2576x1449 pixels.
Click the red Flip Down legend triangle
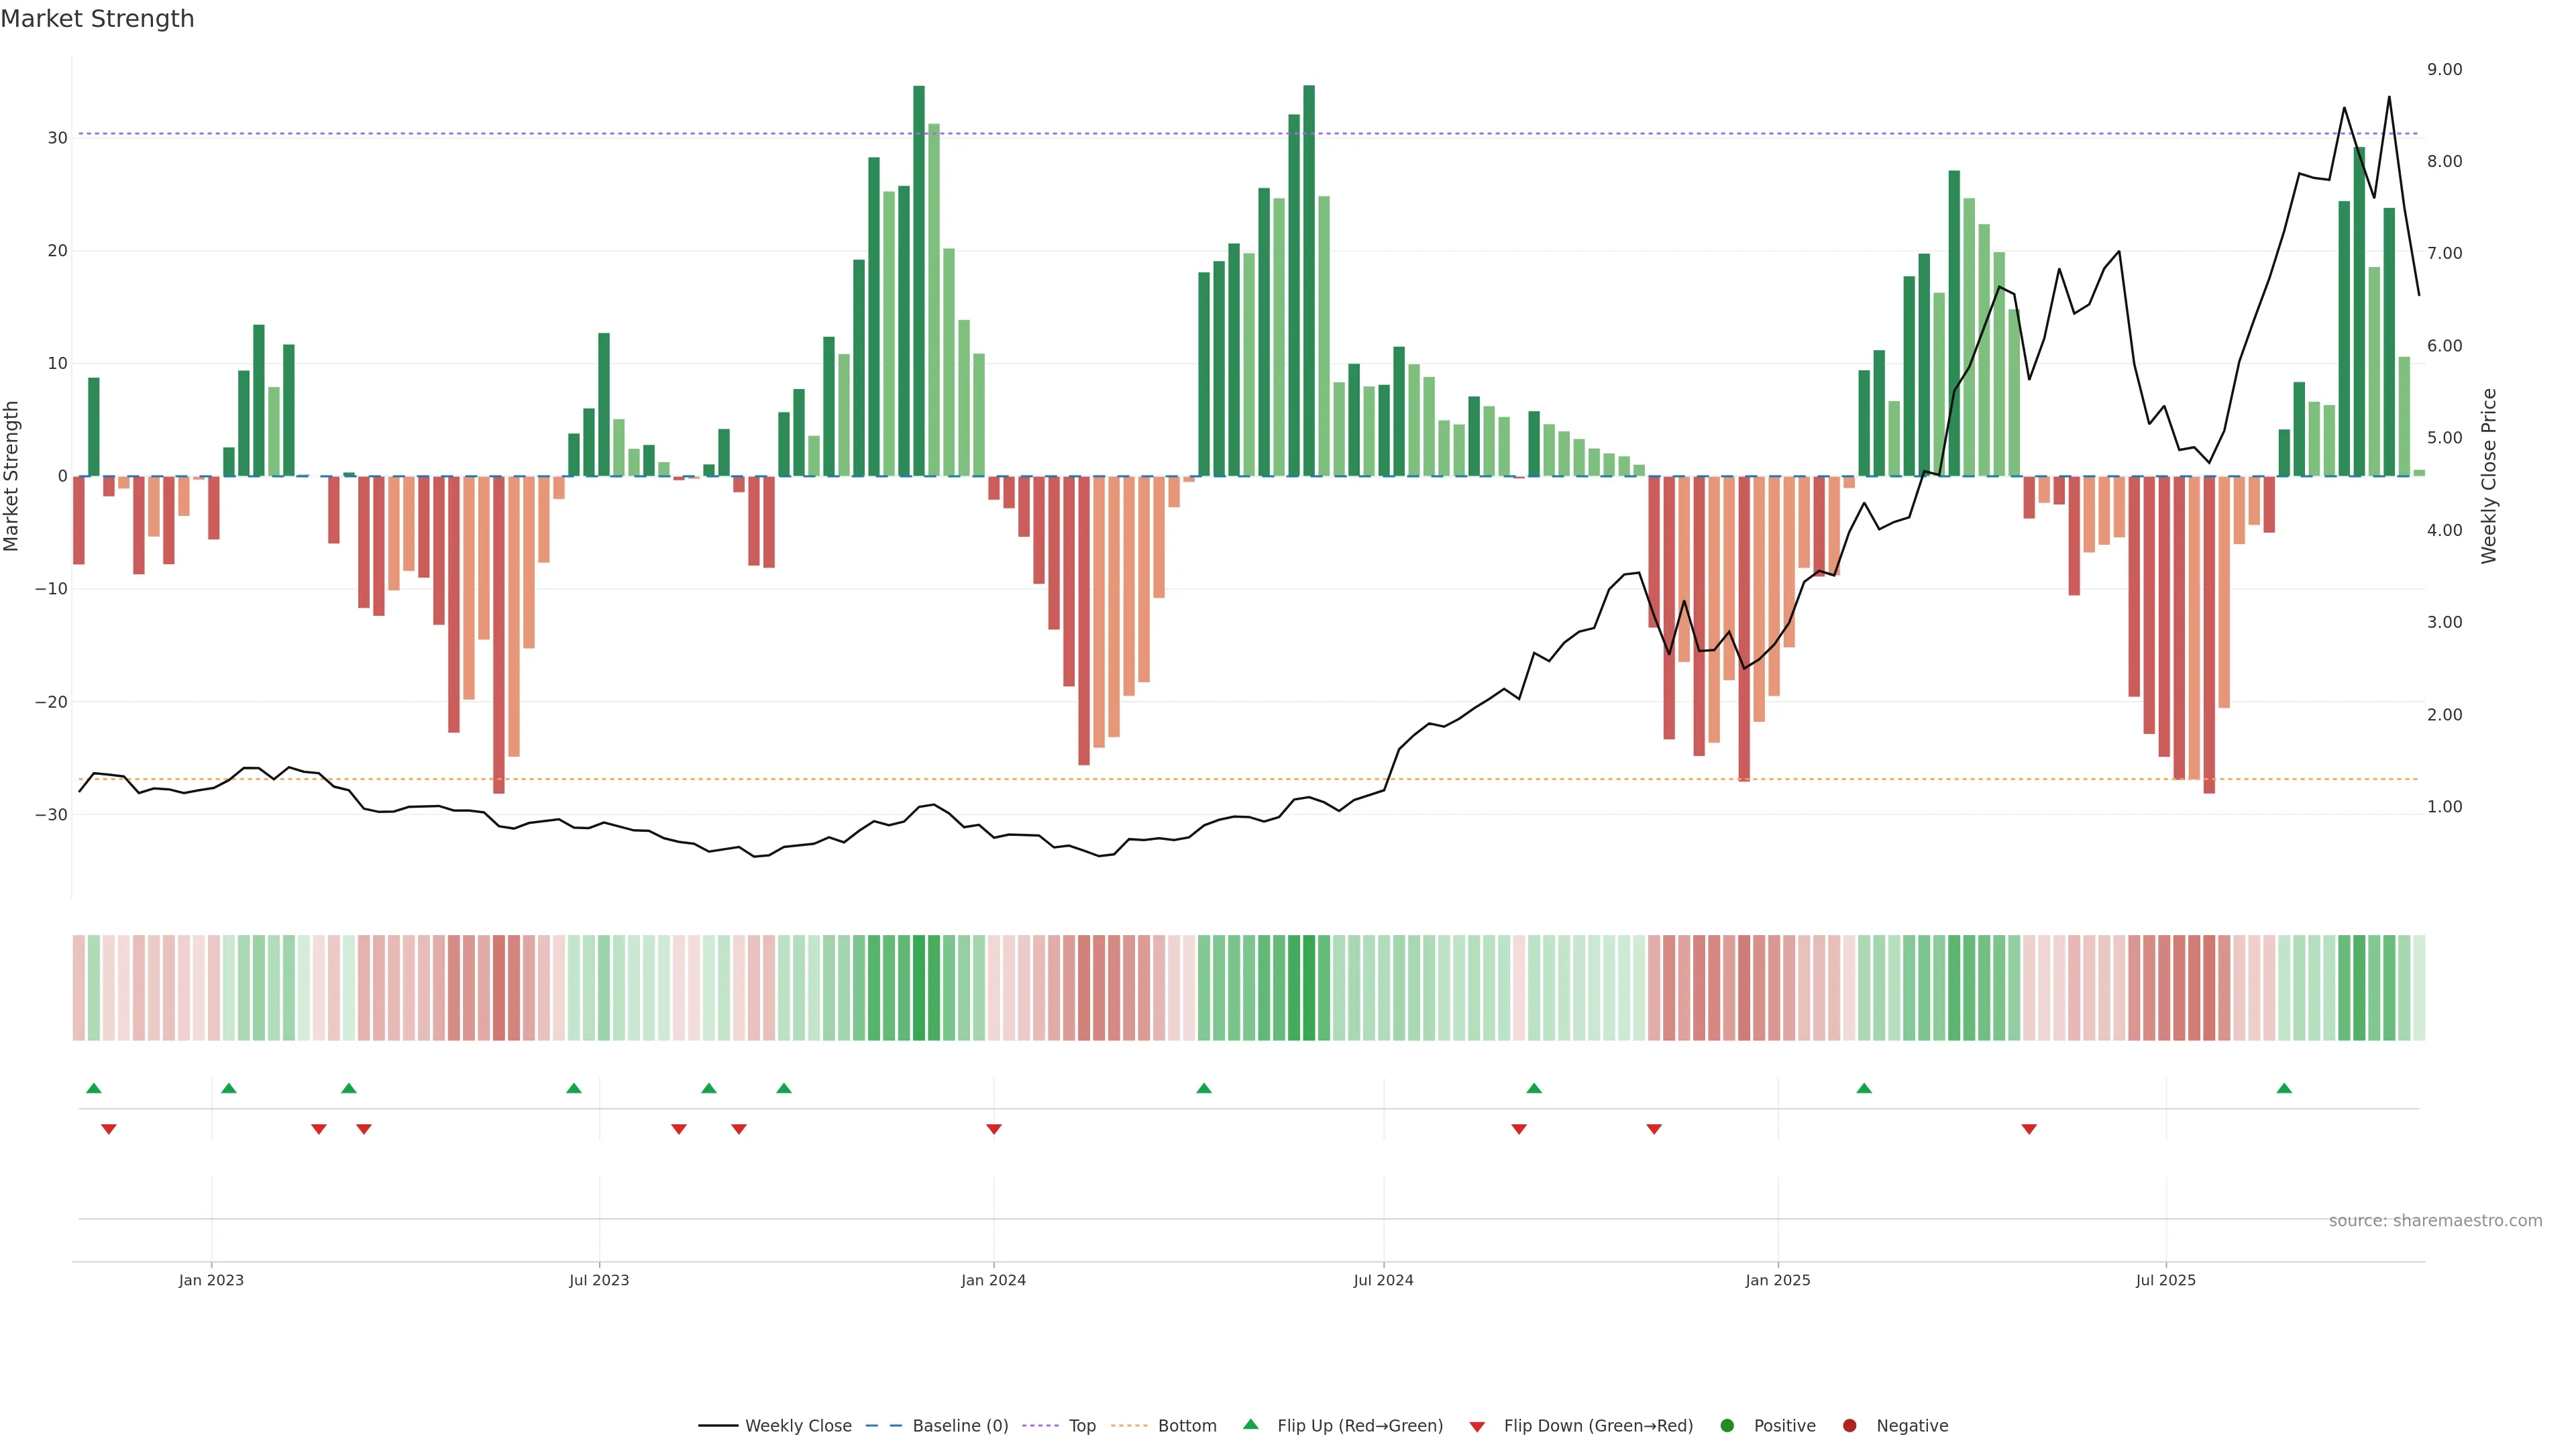1477,1427
